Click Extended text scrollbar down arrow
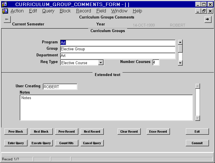 (x=198, y=118)
